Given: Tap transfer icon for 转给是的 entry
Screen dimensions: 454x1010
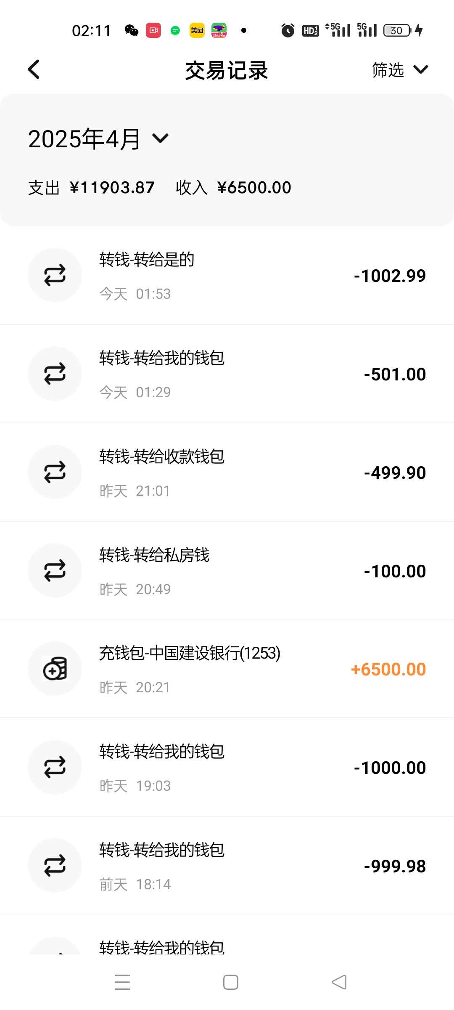Looking at the screenshot, I should click(x=55, y=275).
